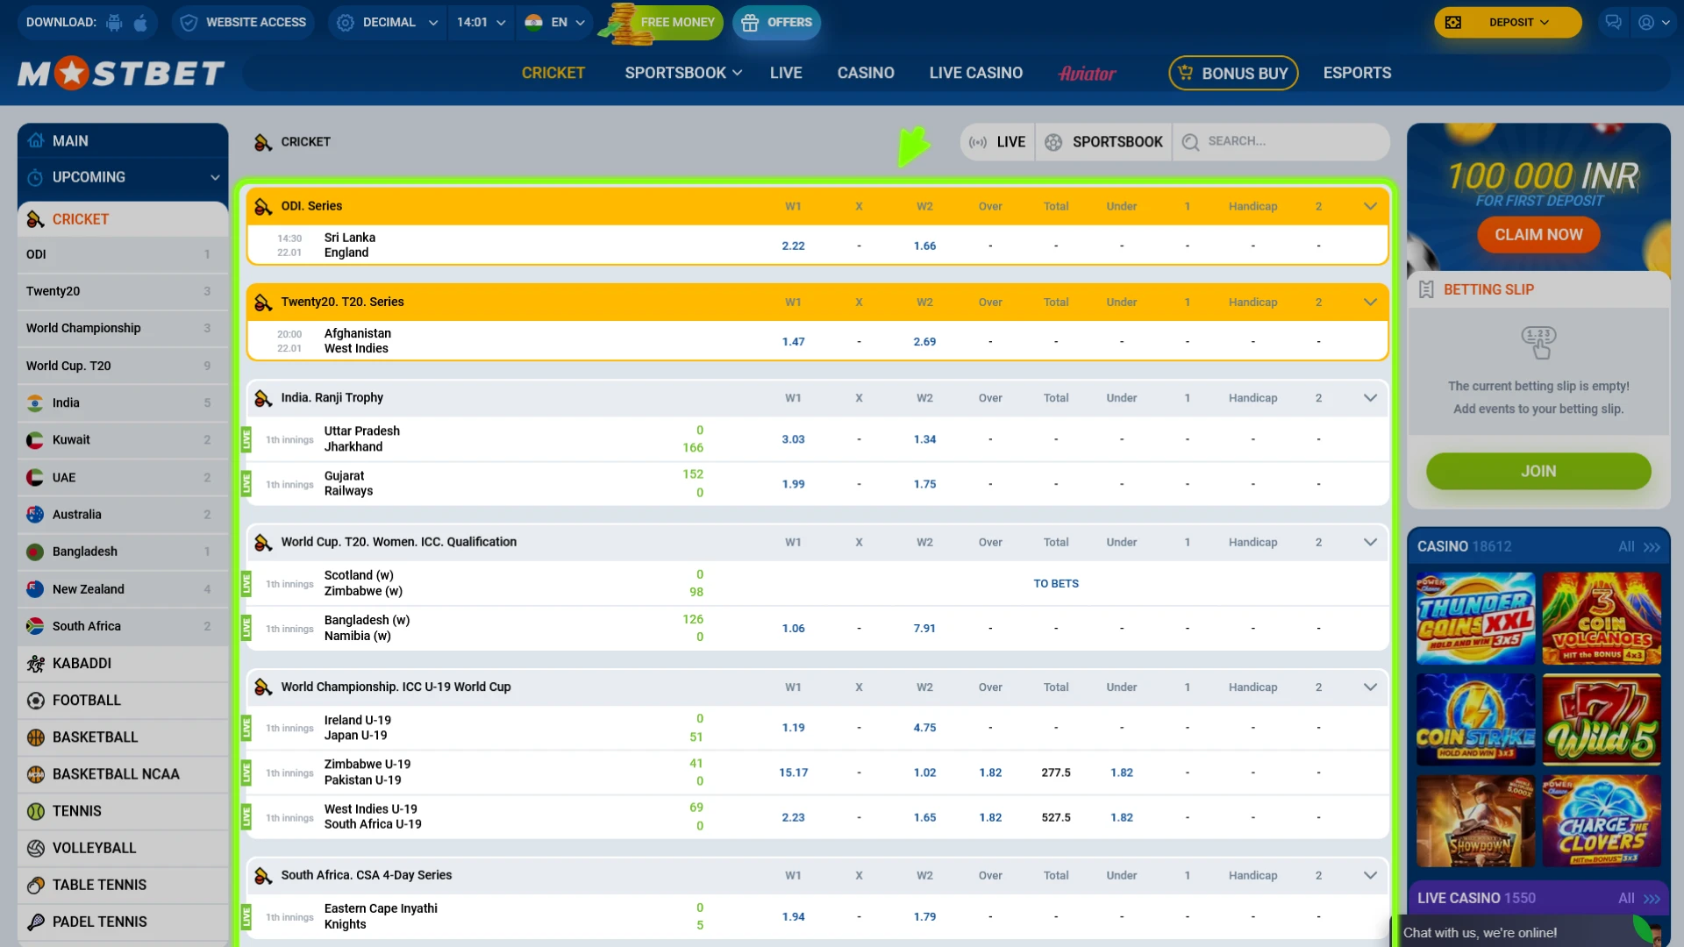Switch to the LIVE filter toggle
The width and height of the screenshot is (1684, 947).
coord(995,141)
